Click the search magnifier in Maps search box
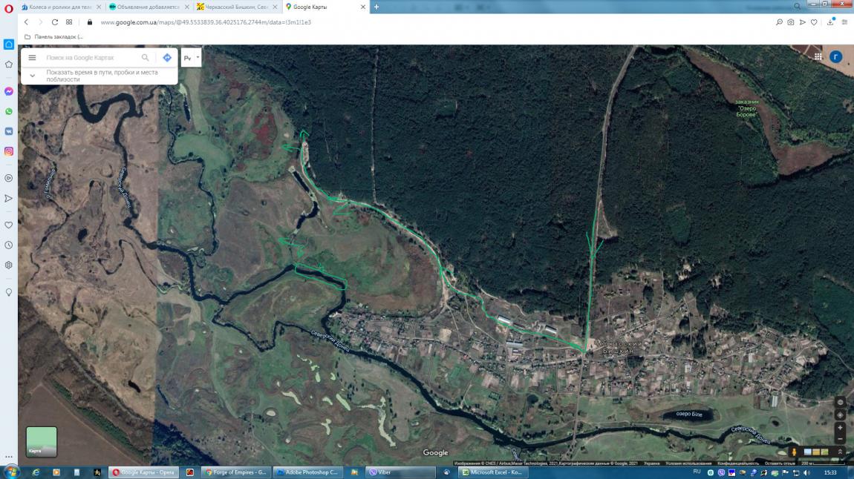 click(x=146, y=58)
